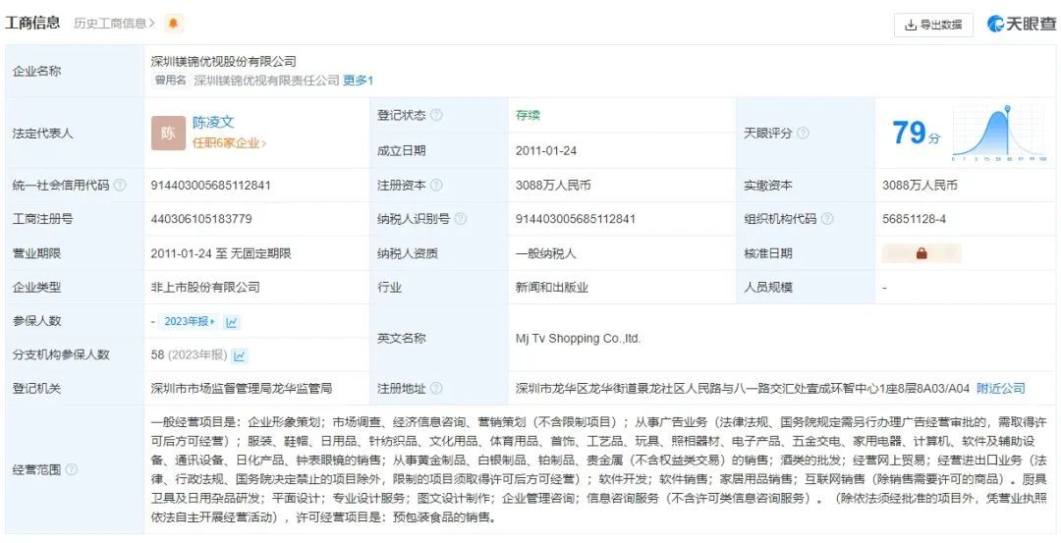This screenshot has width=1061, height=543.
Task: Click help icon beside 纳税人识别号
Action: tap(461, 218)
